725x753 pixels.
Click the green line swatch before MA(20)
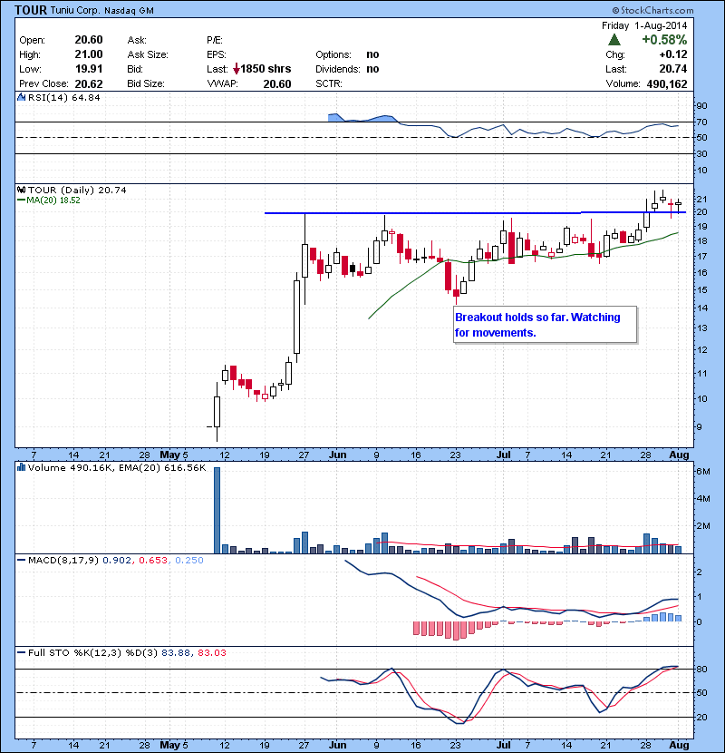[21, 200]
